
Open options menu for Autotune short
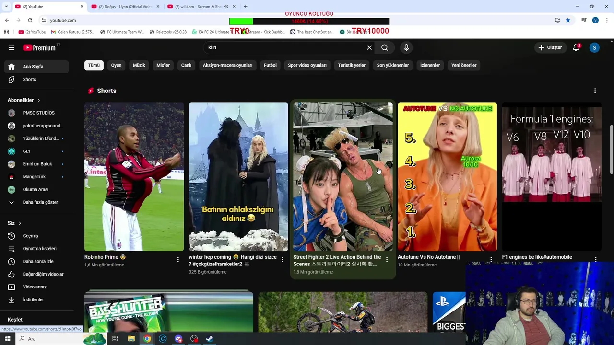(491, 259)
